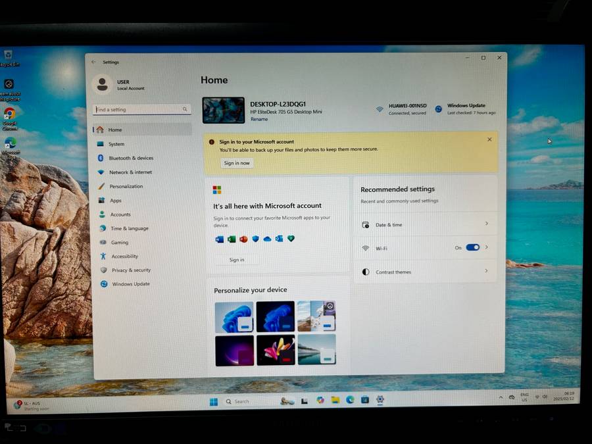Select Personalization in the sidebar

click(x=126, y=186)
